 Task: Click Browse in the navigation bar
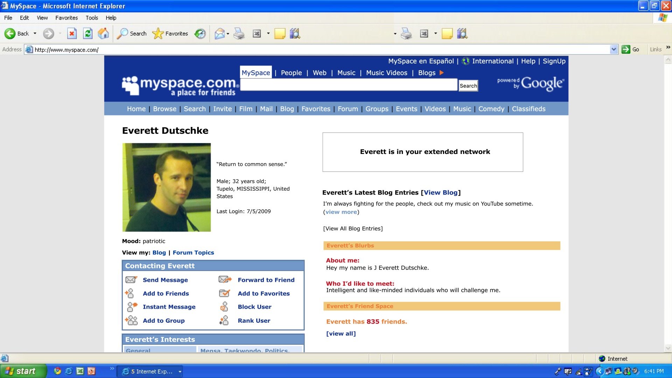pos(164,109)
